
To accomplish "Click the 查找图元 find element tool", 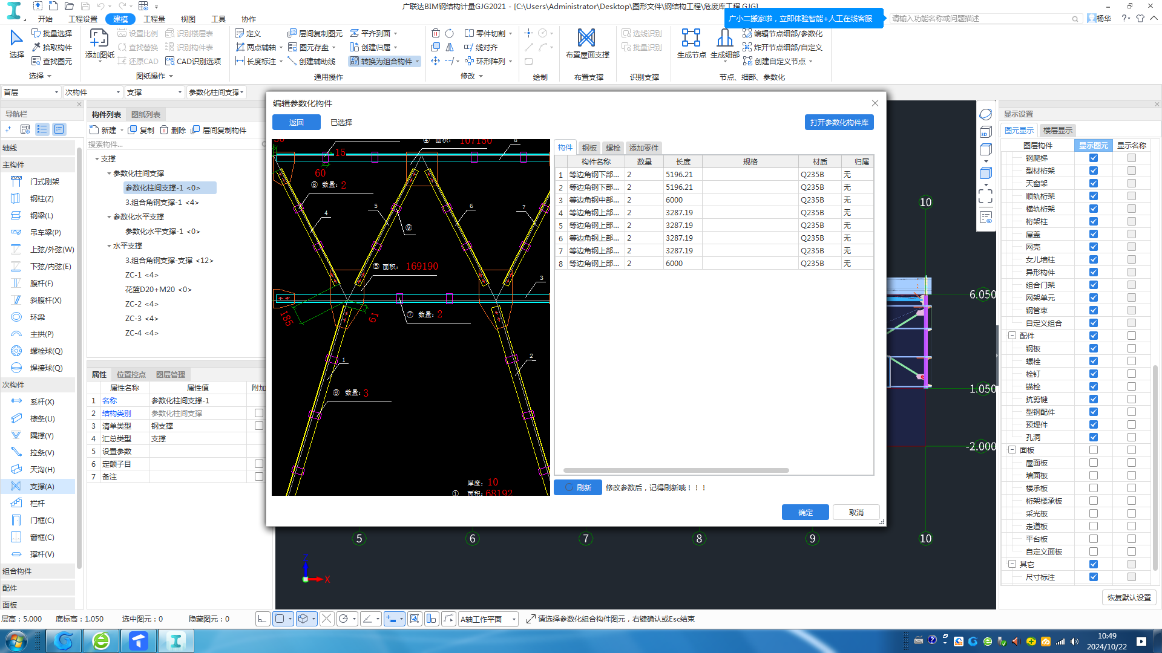I will point(52,61).
